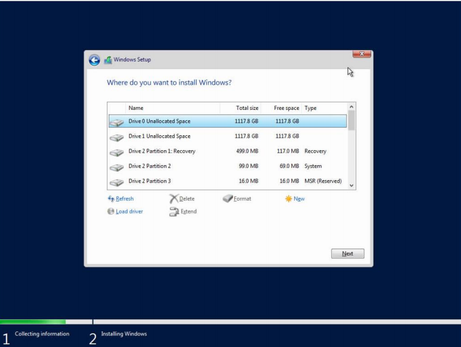Click Drive 1 total size 1117.8 GB
Image resolution: width=461 pixels, height=347 pixels.
click(246, 136)
